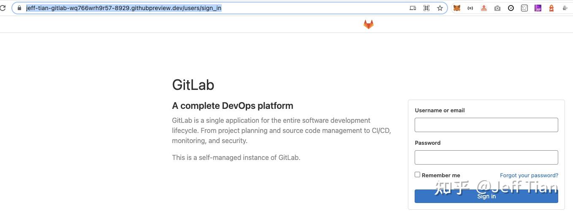
Task: Click the 'GitLab' page heading
Action: coord(193,85)
